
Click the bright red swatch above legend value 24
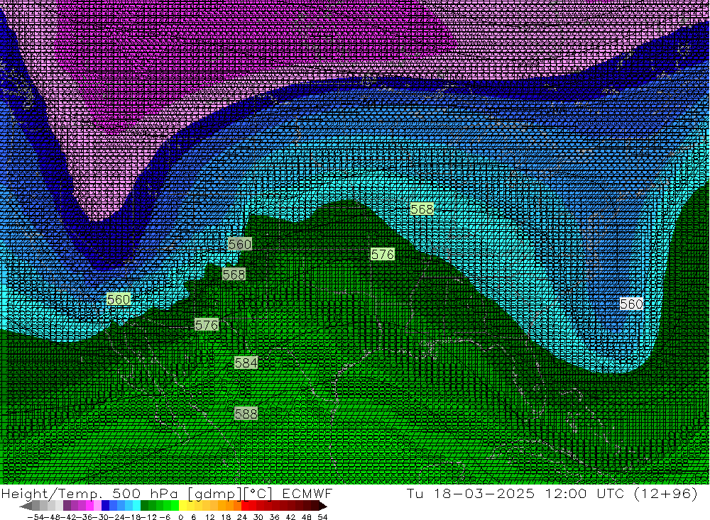click(245, 506)
